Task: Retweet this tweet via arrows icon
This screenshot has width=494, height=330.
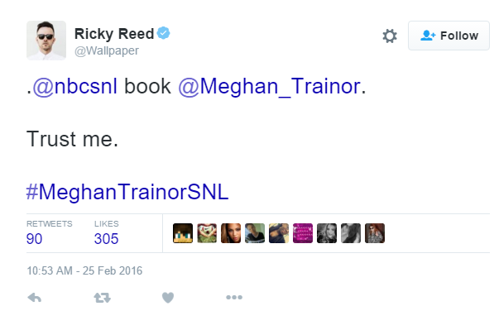Action: tap(103, 298)
